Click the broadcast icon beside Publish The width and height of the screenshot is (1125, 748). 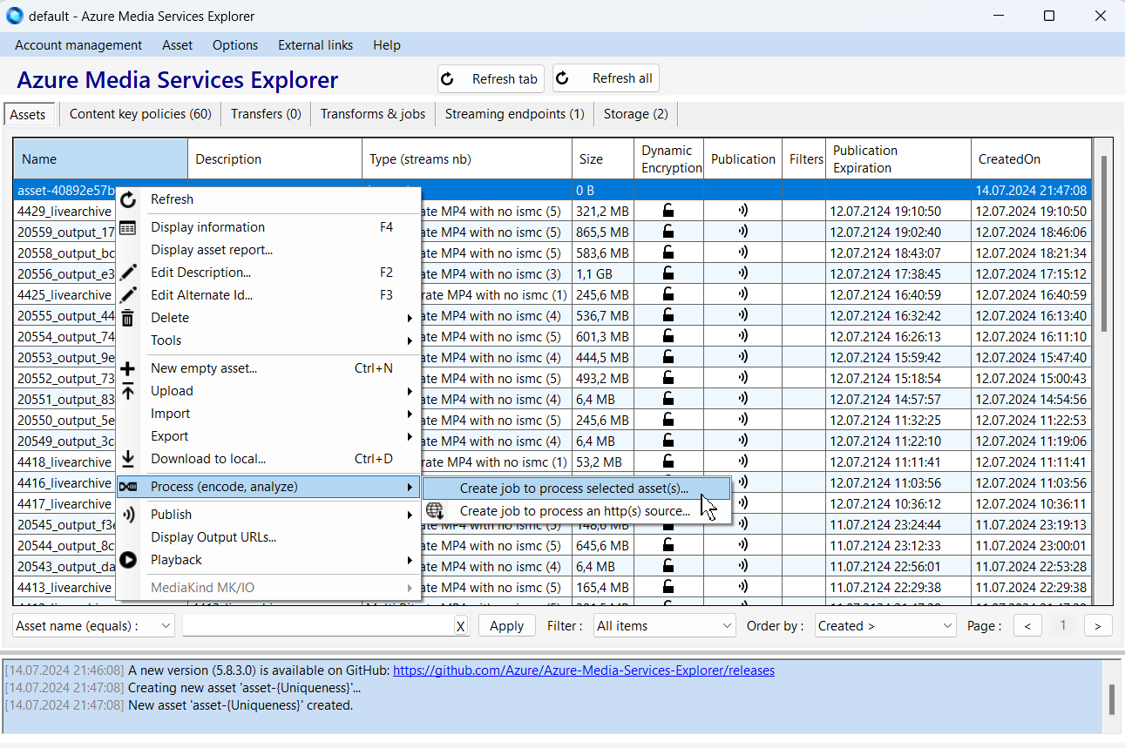(128, 515)
